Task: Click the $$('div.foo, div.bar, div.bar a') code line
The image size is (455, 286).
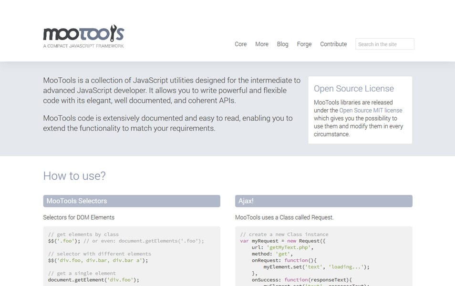Action: [x=98, y=260]
